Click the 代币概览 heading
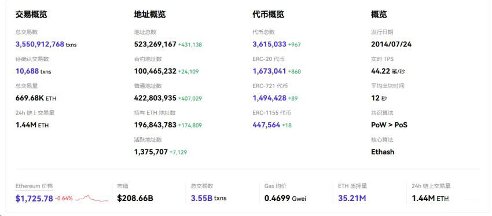 269,14
